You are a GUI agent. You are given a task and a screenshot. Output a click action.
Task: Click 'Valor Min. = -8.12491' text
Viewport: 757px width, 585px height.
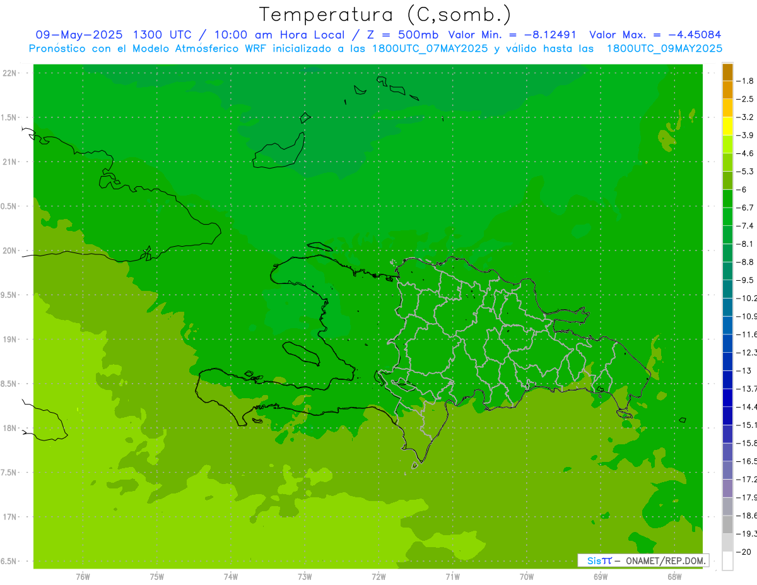click(x=513, y=35)
